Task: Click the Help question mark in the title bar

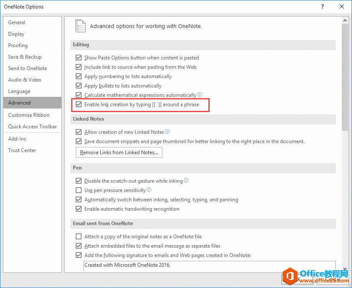Action: click(323, 7)
